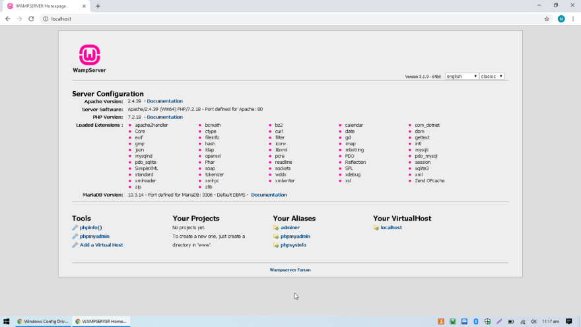
Task: Click the 'openssl' extension text
Action: (213, 156)
